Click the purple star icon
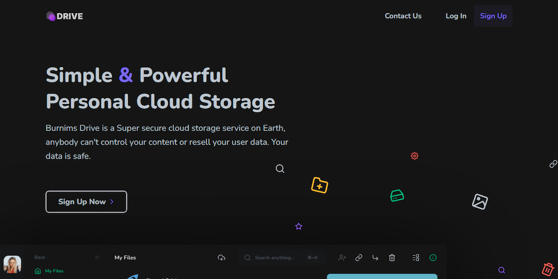Screen dimensions: 558x279 point(299,226)
